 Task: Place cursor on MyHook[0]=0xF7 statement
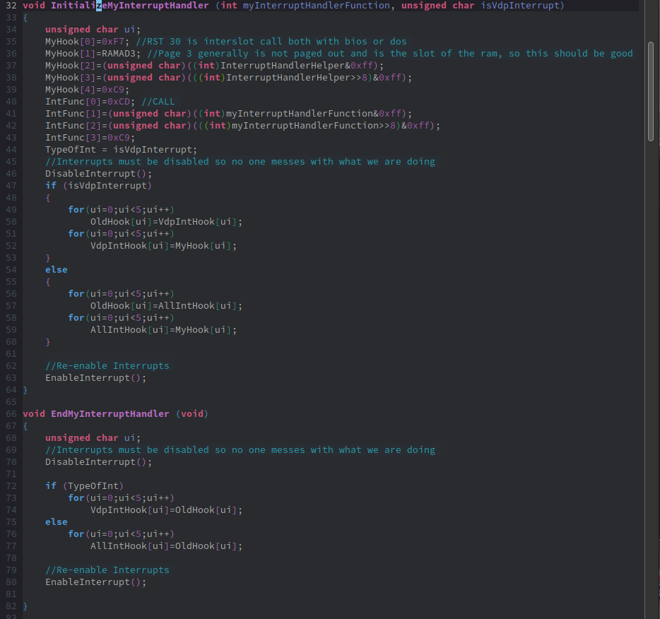pyautogui.click(x=87, y=41)
